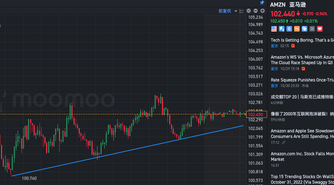This screenshot has height=185, width=334.
Task: Click the 104.007 price axis value
Action: (x=255, y=59)
